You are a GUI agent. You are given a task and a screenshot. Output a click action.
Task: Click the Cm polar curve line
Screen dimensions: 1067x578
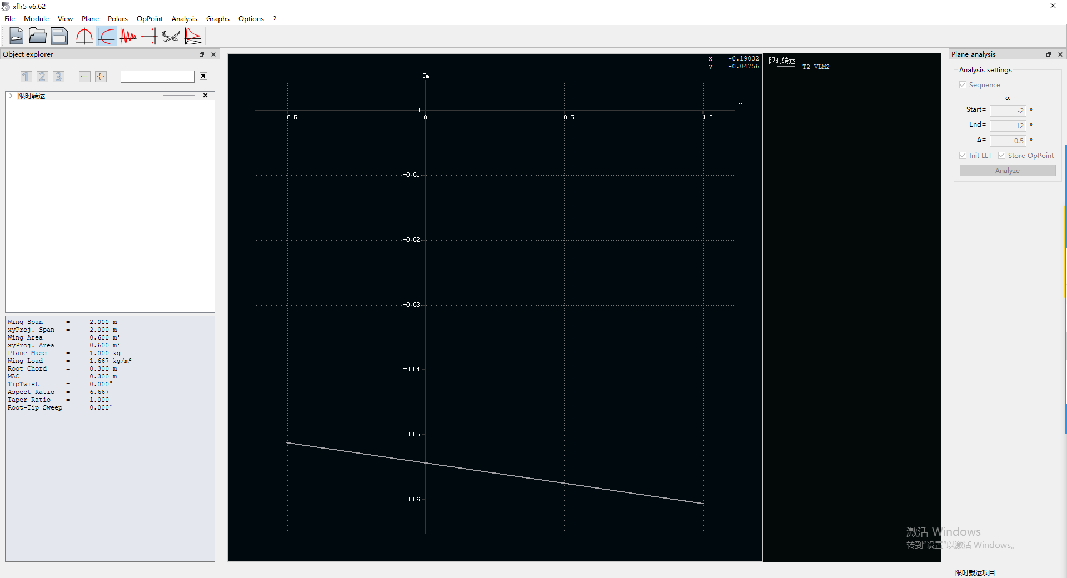coord(495,472)
